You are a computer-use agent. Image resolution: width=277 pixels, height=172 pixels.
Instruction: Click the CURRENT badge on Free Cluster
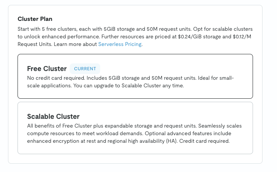tap(85, 69)
